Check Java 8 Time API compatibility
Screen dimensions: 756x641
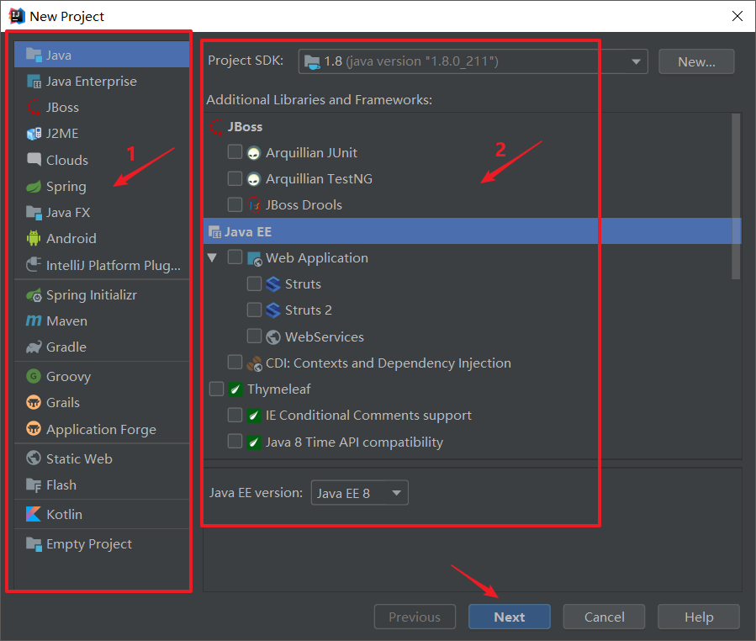tap(235, 442)
